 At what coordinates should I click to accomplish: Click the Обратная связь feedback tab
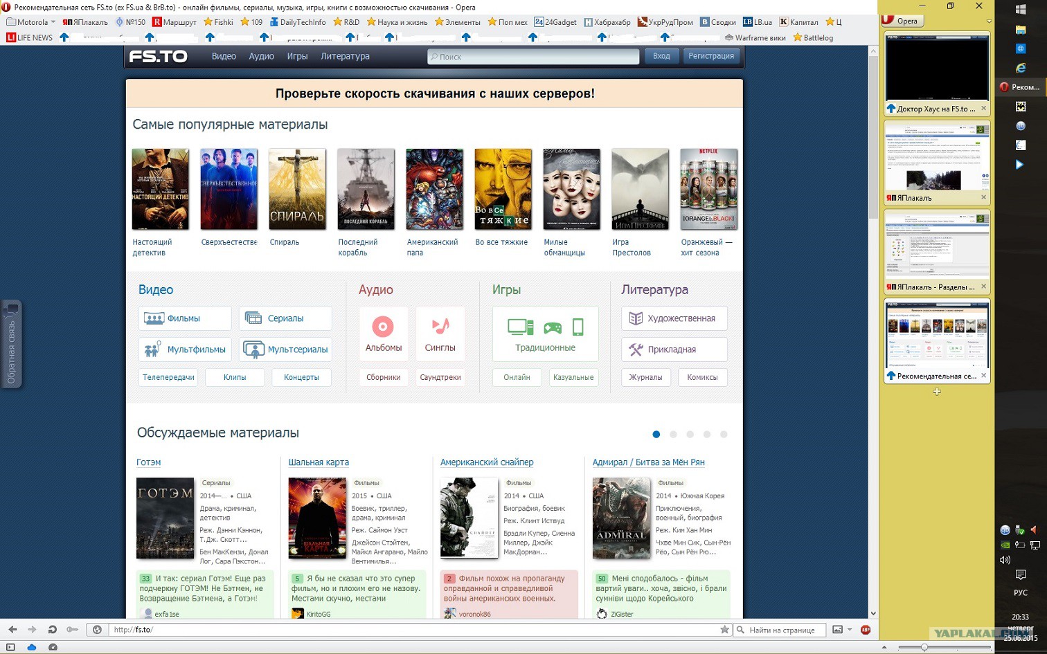click(11, 344)
